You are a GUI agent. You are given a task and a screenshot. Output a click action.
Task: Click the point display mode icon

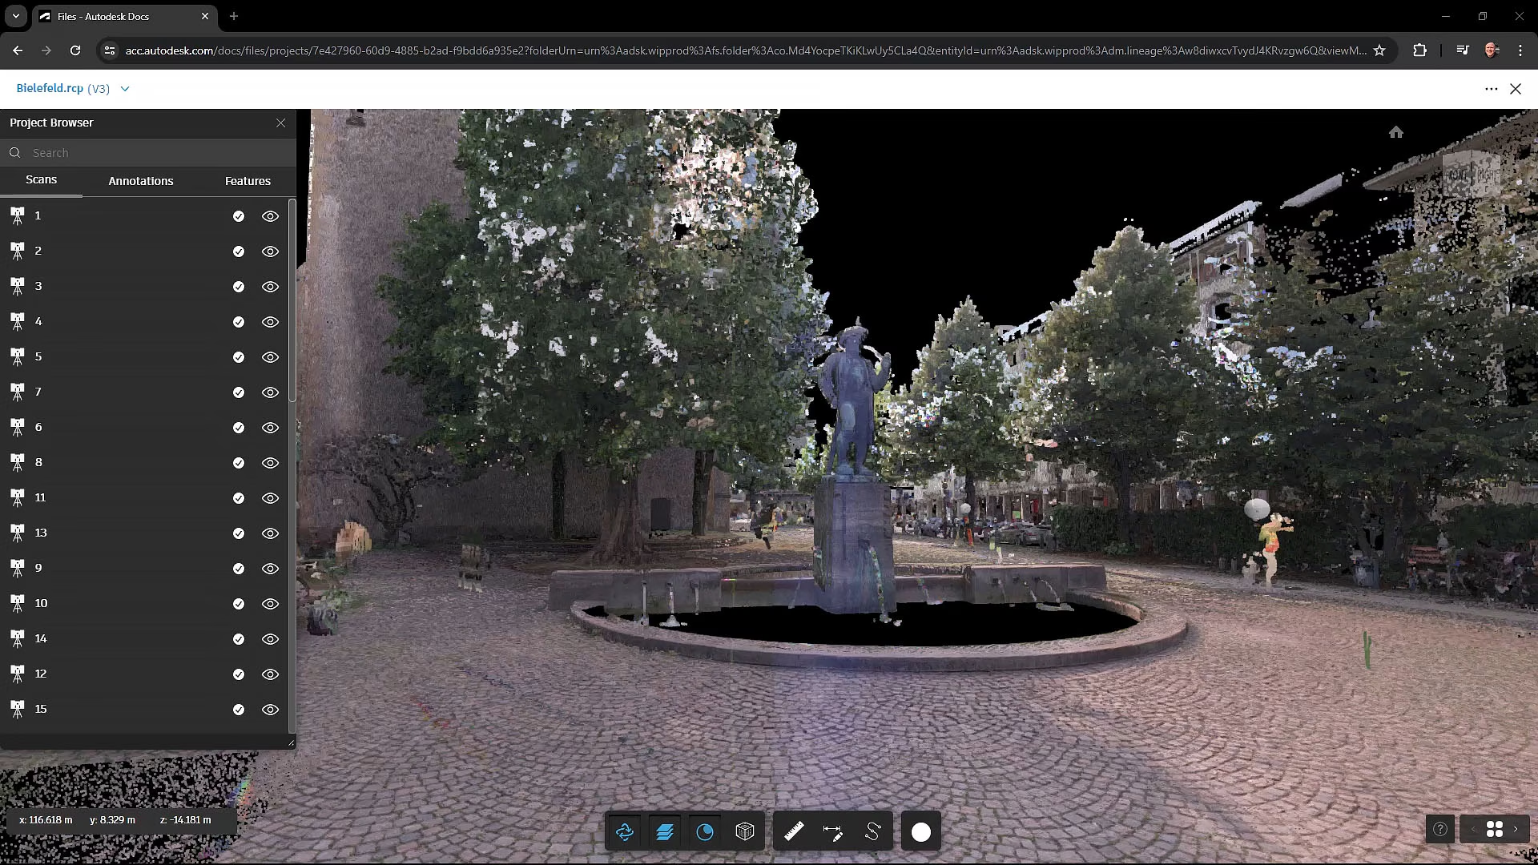tap(705, 832)
